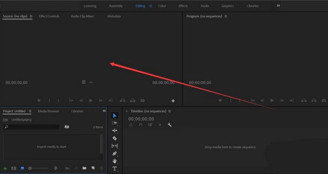
Task: Select the Pen tool
Action: pyautogui.click(x=115, y=154)
